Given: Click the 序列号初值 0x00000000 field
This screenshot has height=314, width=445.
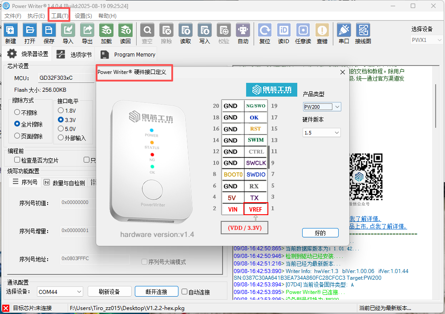Looking at the screenshot, I should (x=78, y=203).
